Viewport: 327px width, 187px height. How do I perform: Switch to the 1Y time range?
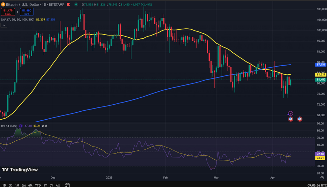pyautogui.click(x=45, y=185)
